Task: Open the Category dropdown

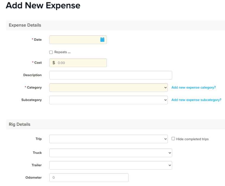Action: point(108,87)
